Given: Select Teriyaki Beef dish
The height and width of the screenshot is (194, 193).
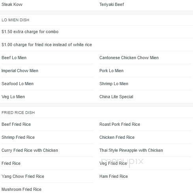Looking at the screenshot, I should (112, 4).
